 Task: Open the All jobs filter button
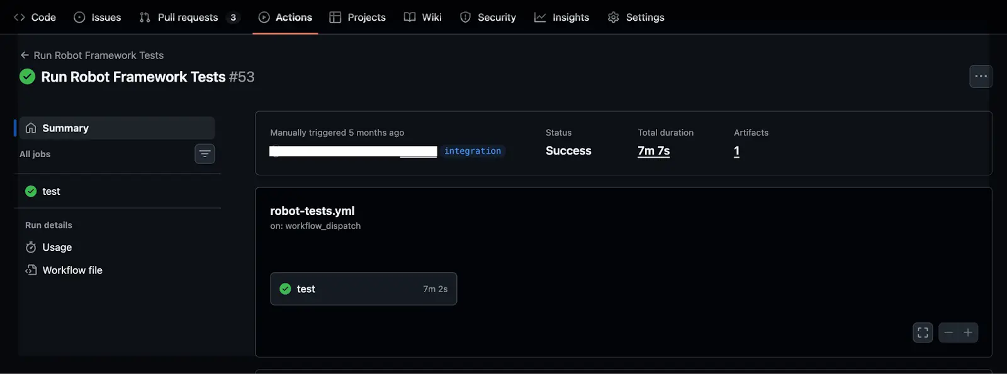(x=205, y=154)
